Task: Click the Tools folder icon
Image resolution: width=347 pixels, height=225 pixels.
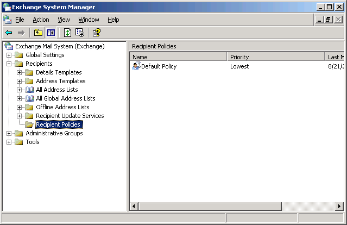Action: (x=19, y=142)
